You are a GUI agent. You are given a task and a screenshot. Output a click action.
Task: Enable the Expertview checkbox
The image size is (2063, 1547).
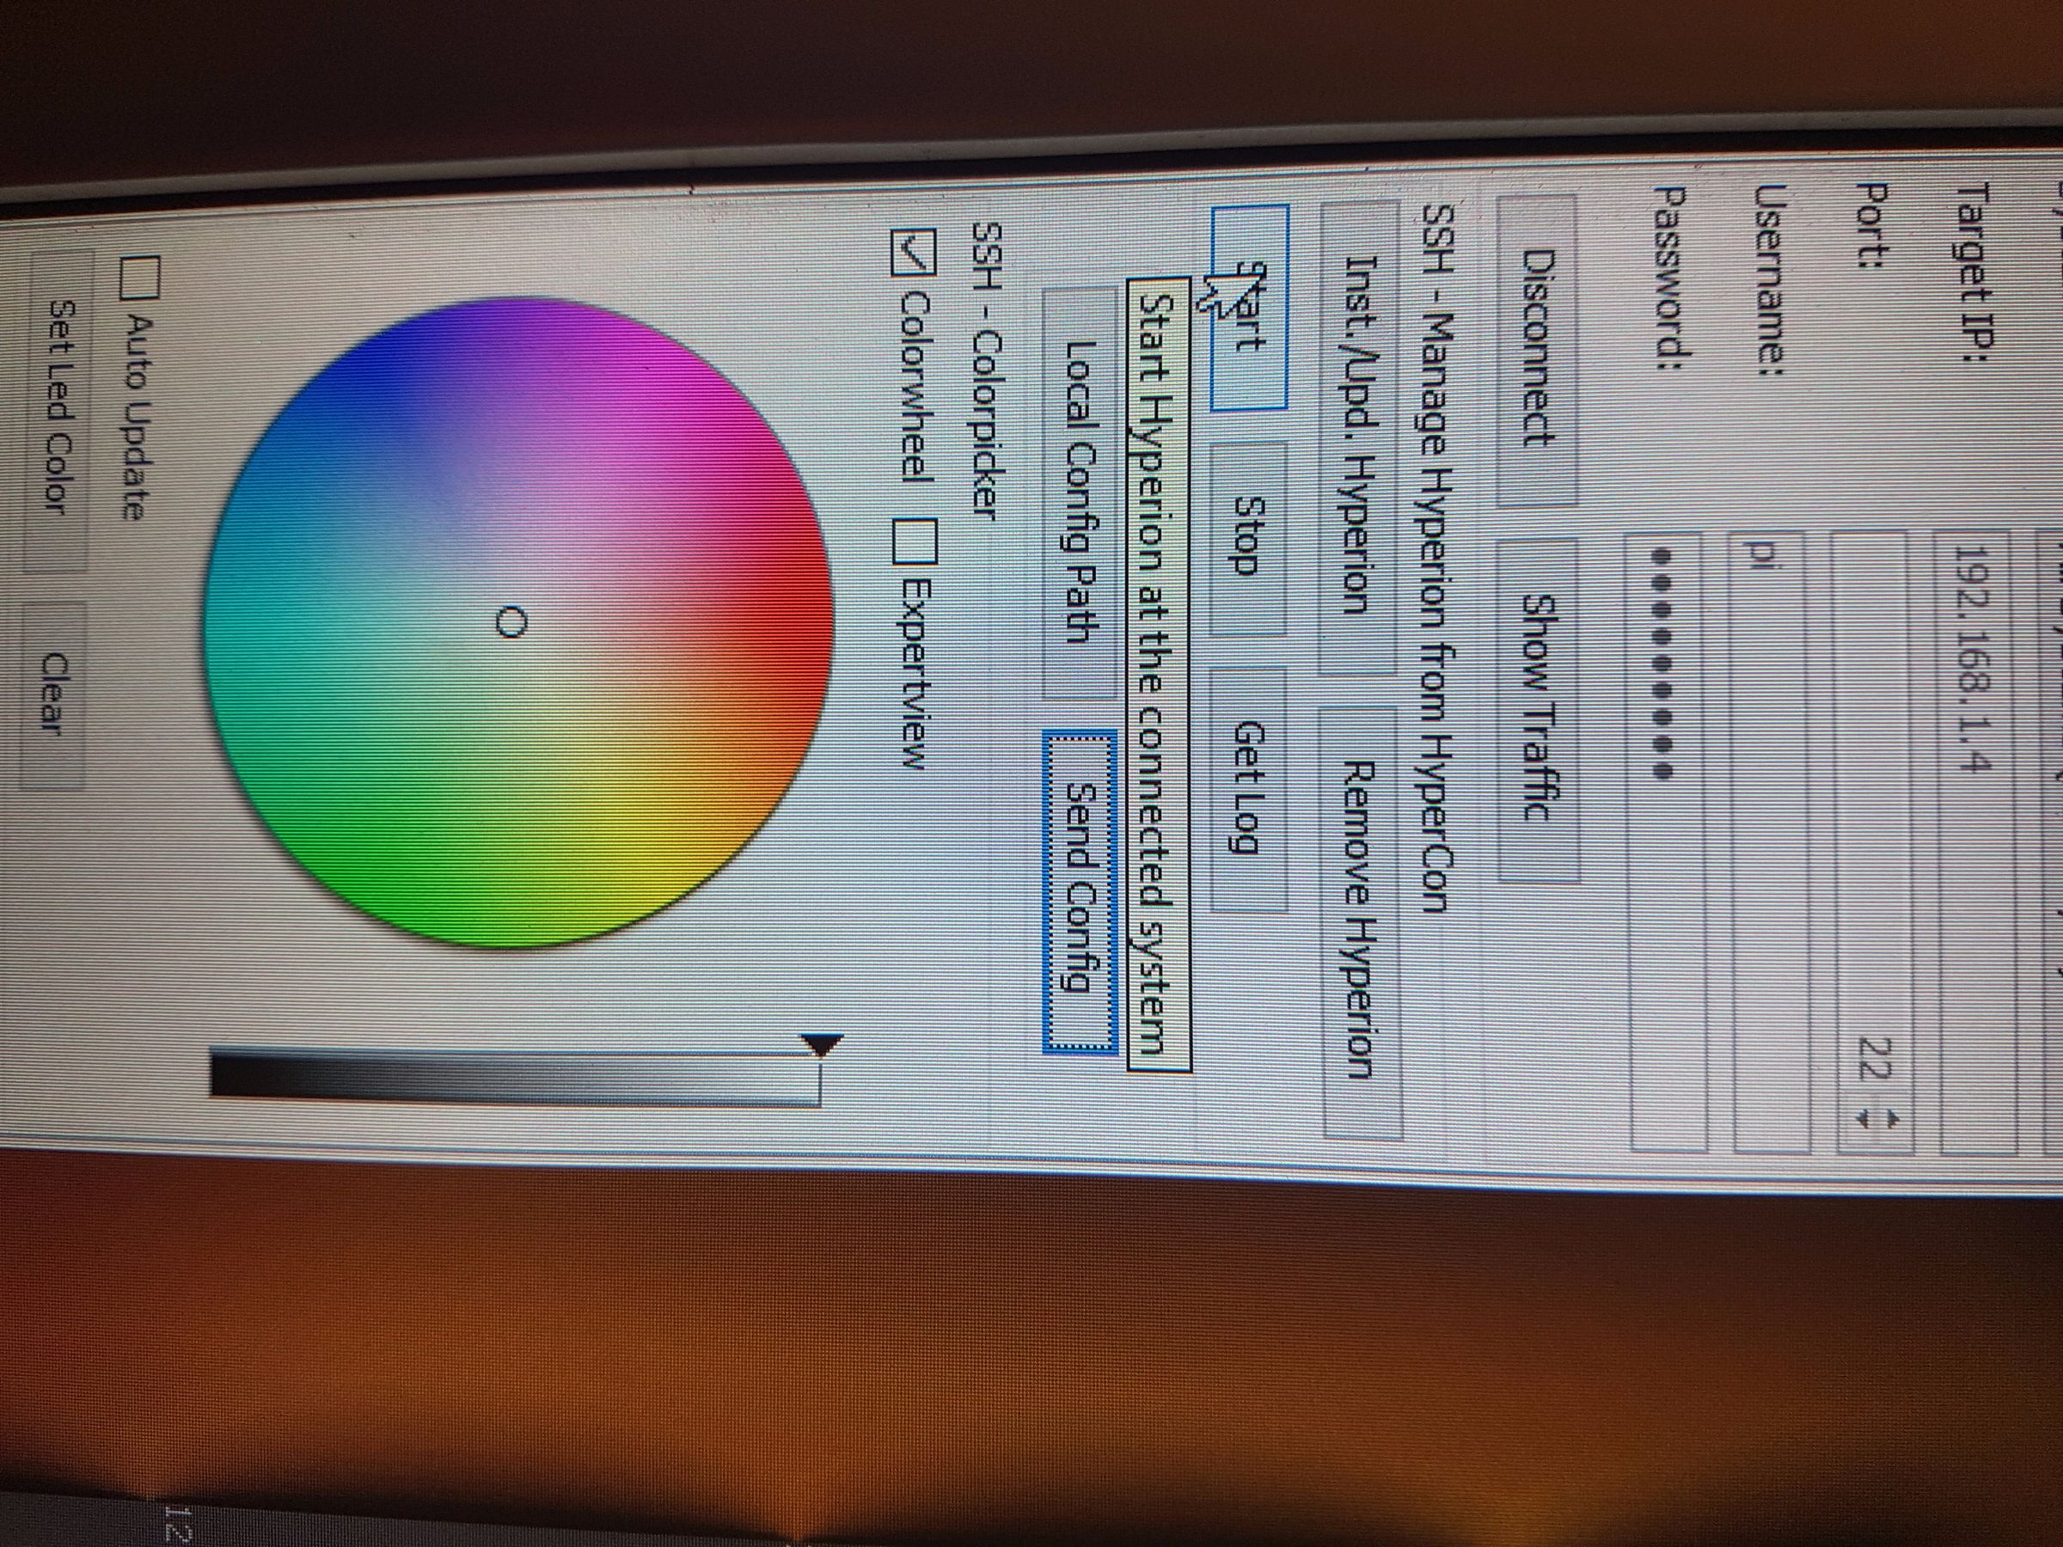coord(913,541)
